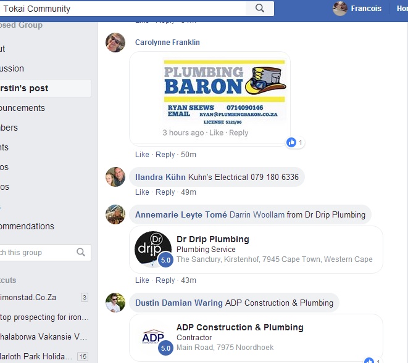
Task: Click the 49m timestamp on Ilandra's comment
Action: pyautogui.click(x=188, y=192)
